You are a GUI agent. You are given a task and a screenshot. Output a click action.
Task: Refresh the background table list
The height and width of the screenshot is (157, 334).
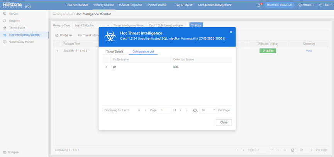tap(292, 150)
